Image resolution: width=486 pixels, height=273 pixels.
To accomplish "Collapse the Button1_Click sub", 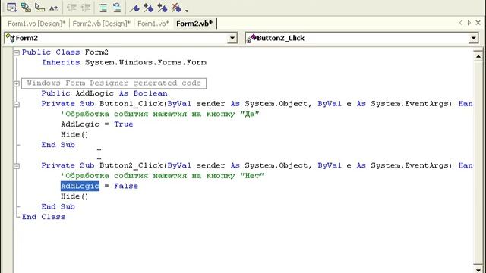I will point(17,104).
